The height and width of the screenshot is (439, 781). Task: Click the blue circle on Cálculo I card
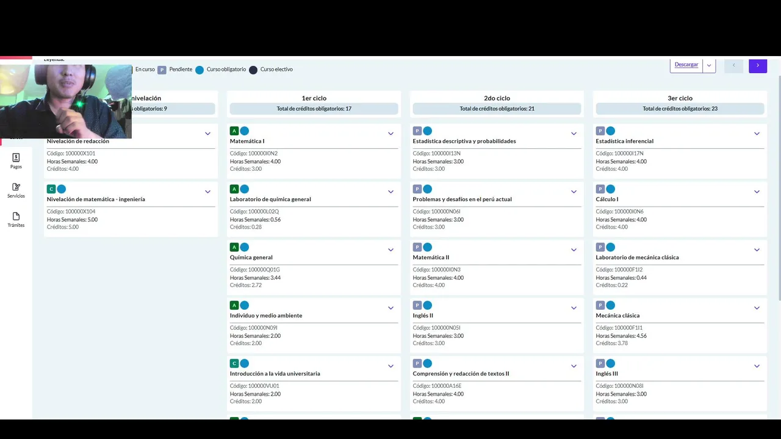610,189
